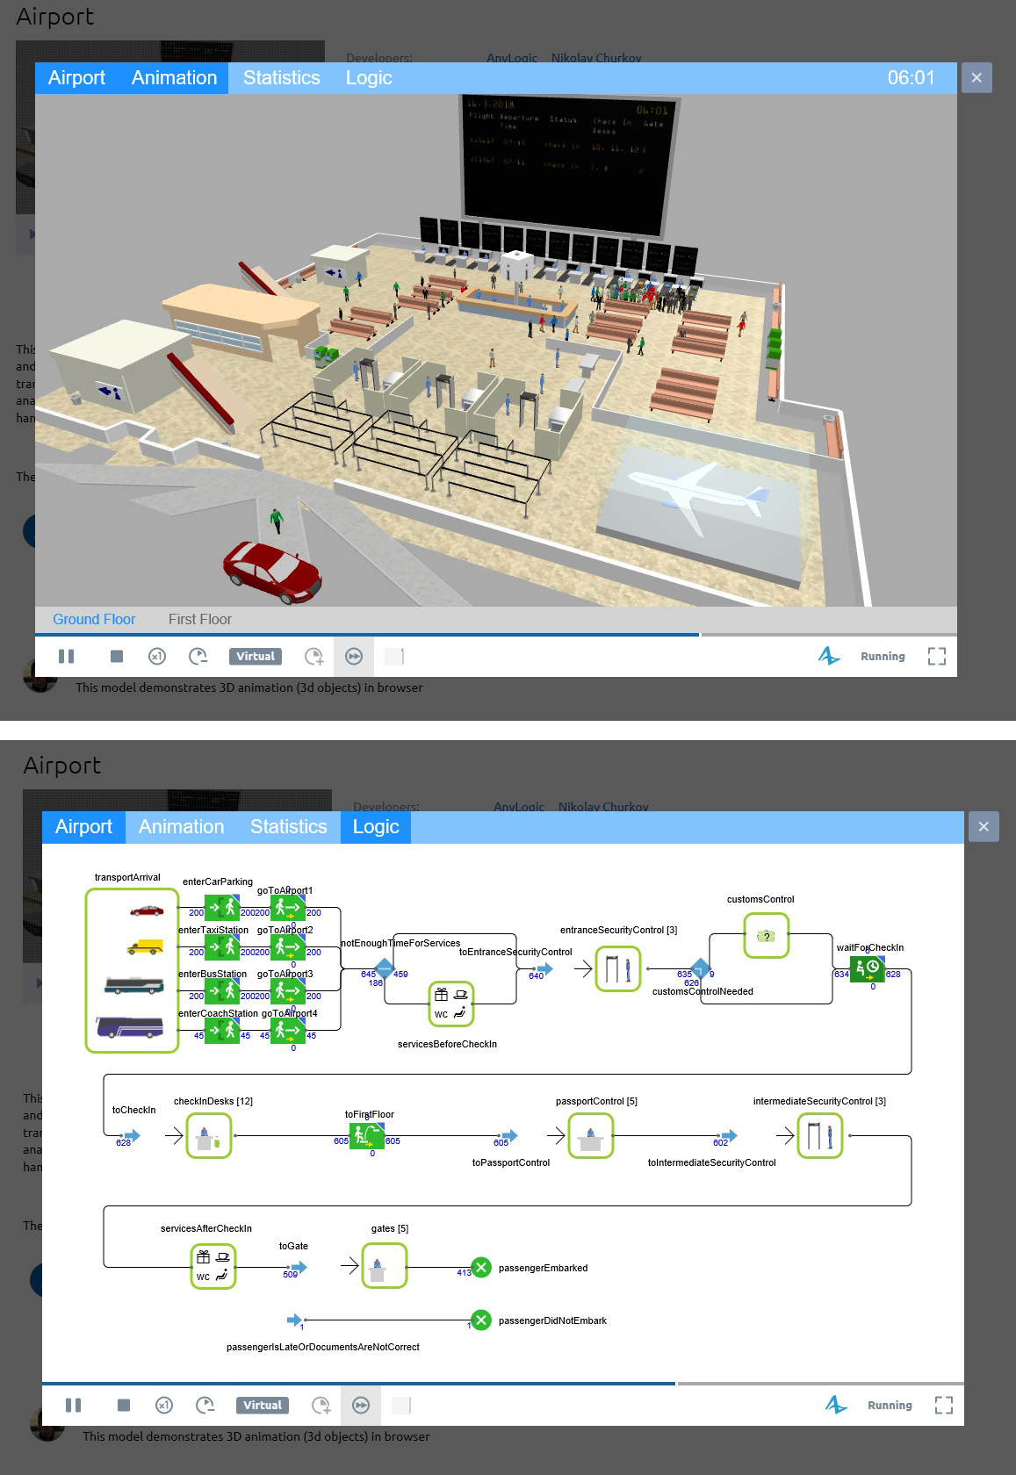Speed up simulation in the Animation view
The height and width of the screenshot is (1475, 1016).
[314, 656]
